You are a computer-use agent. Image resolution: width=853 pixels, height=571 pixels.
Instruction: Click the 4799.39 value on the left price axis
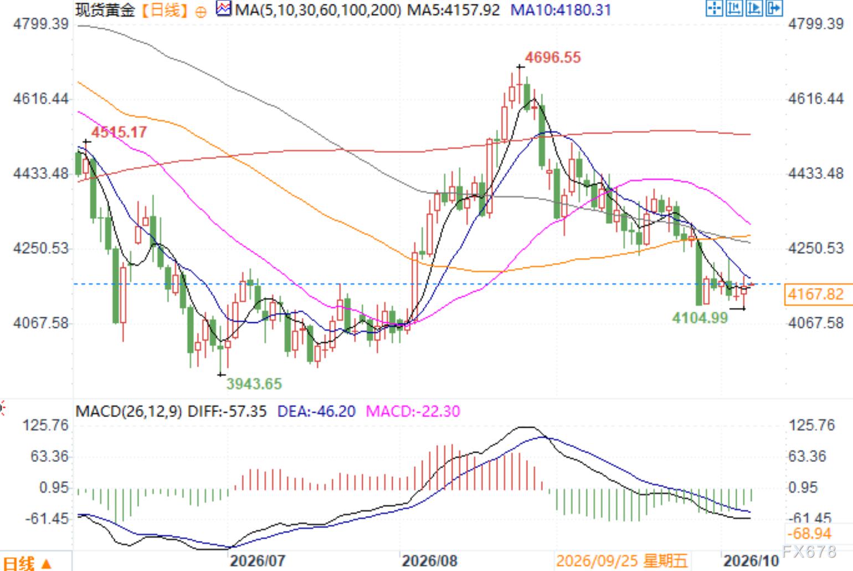click(41, 24)
